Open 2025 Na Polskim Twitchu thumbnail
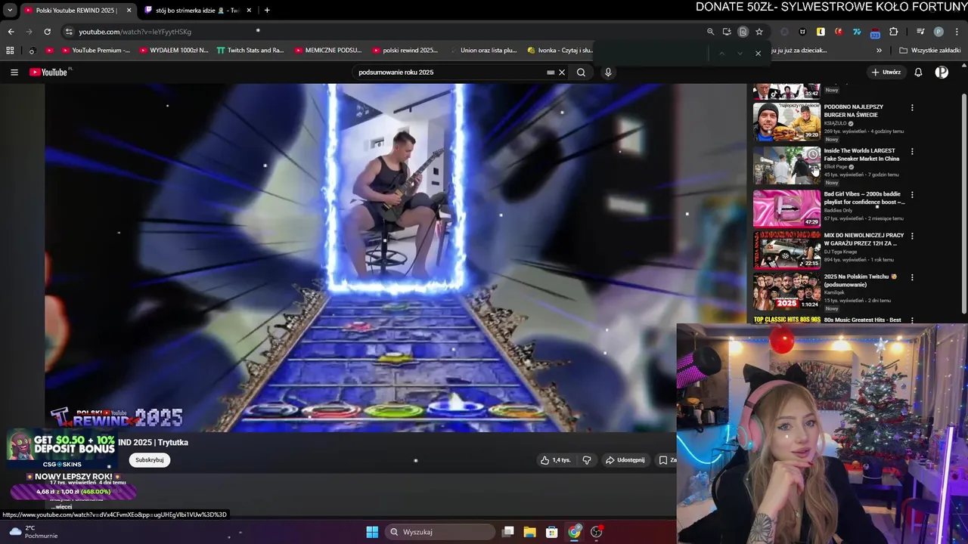 point(786,292)
